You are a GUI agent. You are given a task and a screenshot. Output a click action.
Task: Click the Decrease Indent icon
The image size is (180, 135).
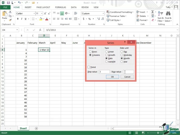click(66, 19)
